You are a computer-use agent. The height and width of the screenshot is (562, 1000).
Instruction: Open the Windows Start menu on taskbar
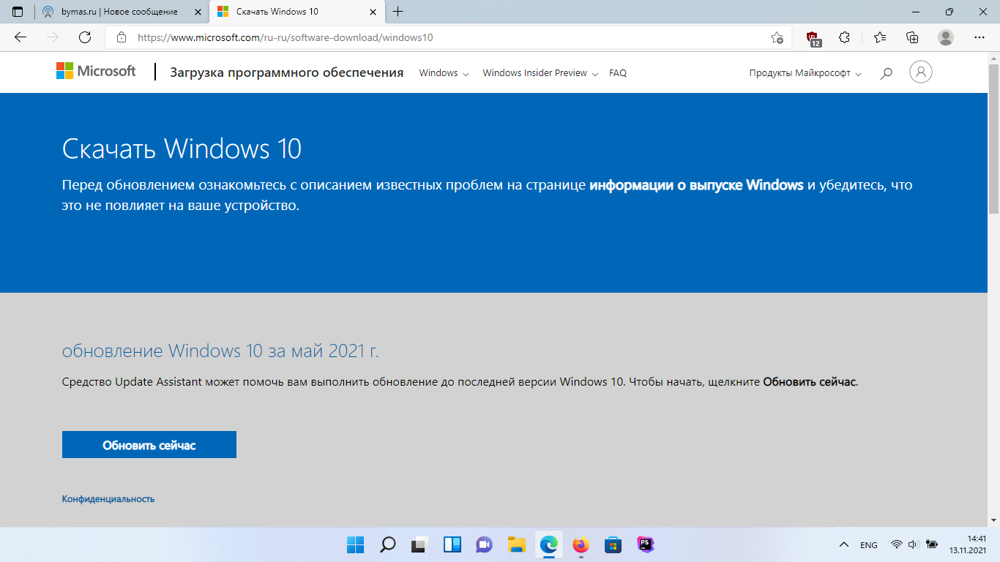click(x=355, y=544)
